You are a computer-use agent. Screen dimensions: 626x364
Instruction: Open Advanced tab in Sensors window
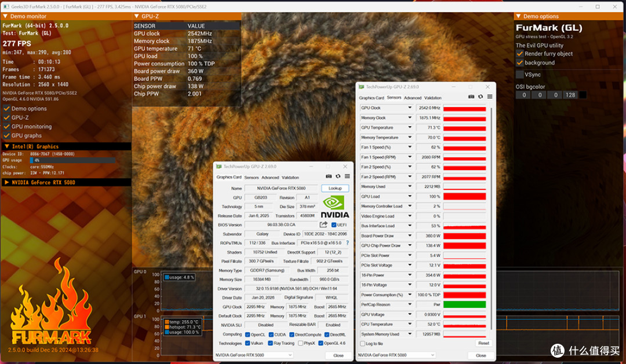(x=413, y=98)
